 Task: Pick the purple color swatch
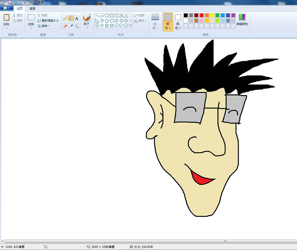234,15
